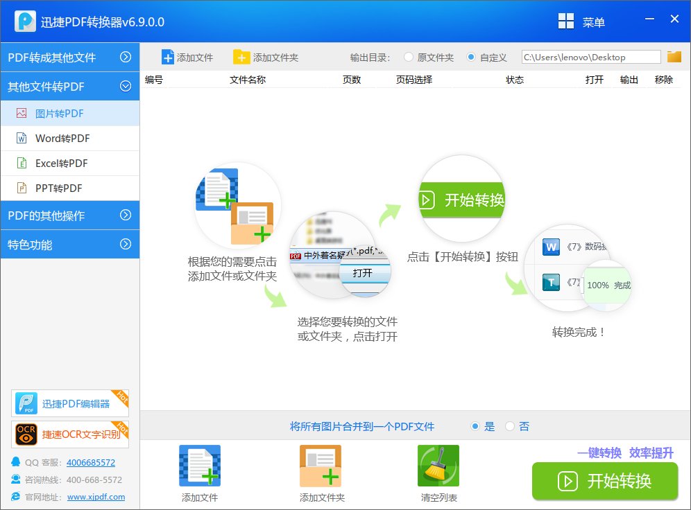Click the 状态 column header
This screenshot has width=691, height=510.
pyautogui.click(x=515, y=80)
